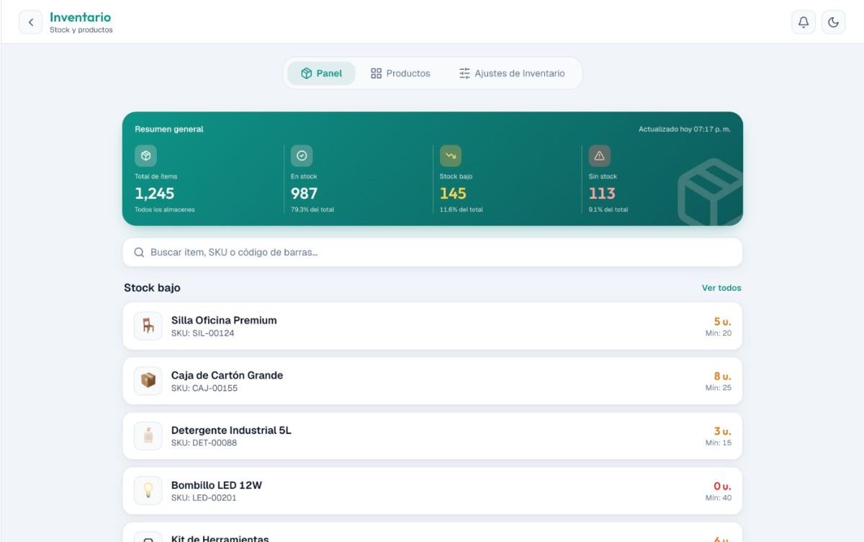864x542 pixels.
Task: Click SKU: DET-00088 text
Action: pyautogui.click(x=204, y=443)
